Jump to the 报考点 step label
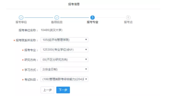169x96 pixels. pyautogui.click(x=128, y=22)
